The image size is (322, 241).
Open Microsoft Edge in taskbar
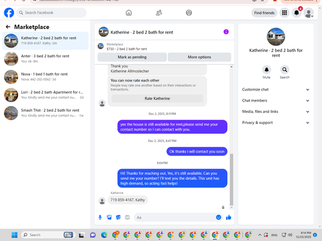(104, 235)
